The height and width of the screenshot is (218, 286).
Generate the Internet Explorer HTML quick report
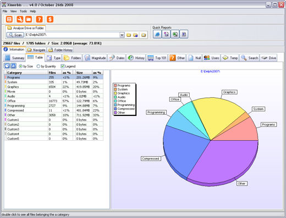(x=157, y=34)
